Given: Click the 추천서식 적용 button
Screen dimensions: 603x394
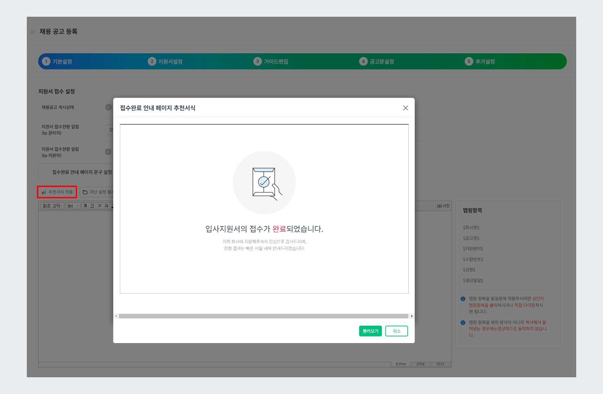Looking at the screenshot, I should (57, 192).
